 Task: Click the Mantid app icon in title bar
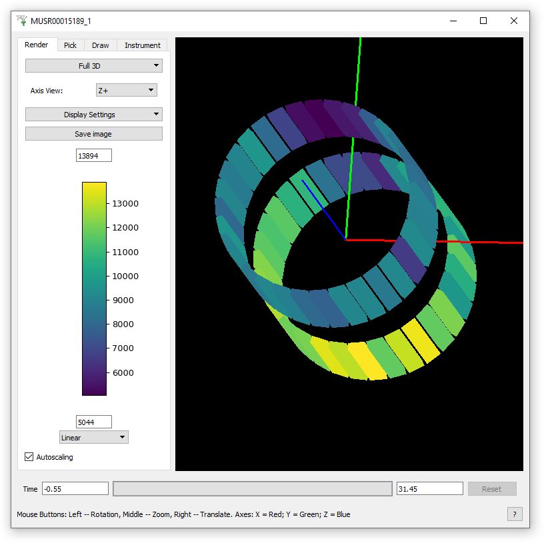click(22, 21)
